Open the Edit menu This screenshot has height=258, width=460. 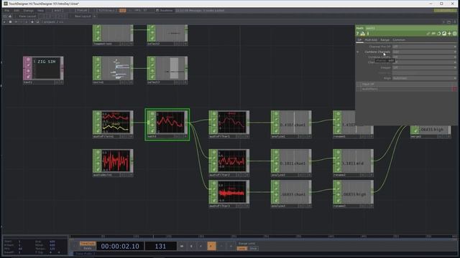pyautogui.click(x=17, y=11)
